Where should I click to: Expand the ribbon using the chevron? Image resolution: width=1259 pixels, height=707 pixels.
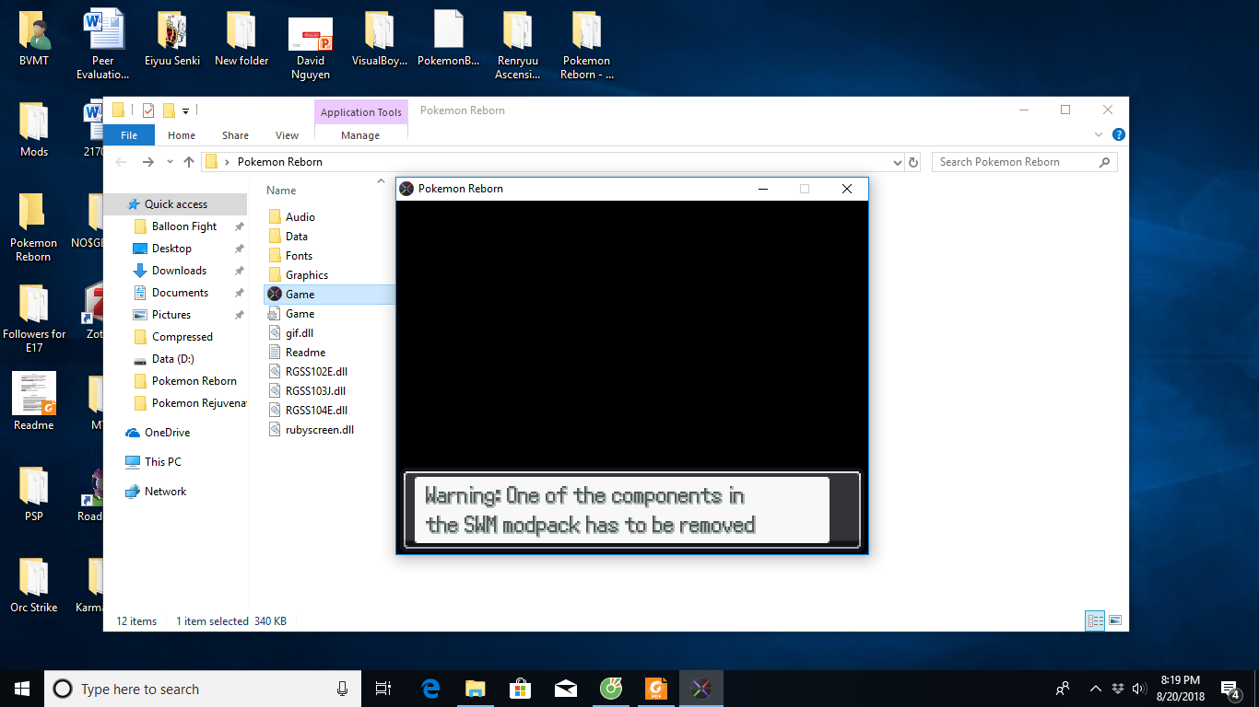pos(1098,134)
